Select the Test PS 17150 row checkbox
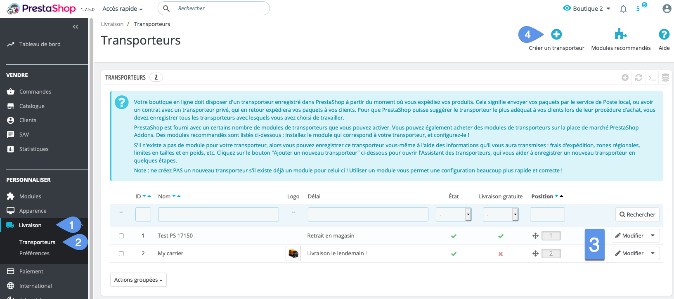The image size is (674, 299). (x=121, y=236)
